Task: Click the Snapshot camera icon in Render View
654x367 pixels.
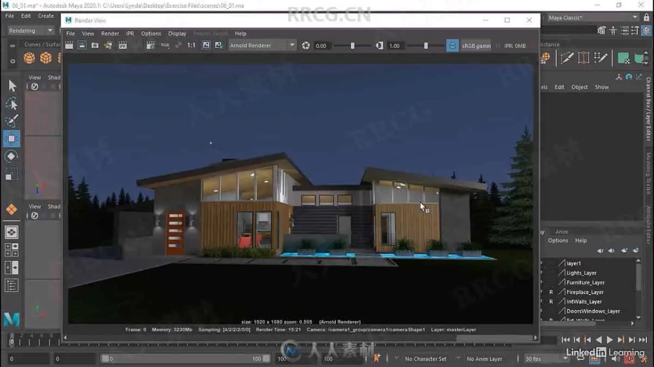Action: pyautogui.click(x=95, y=46)
